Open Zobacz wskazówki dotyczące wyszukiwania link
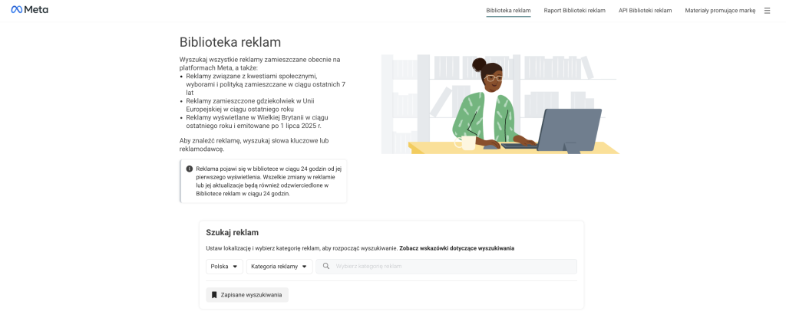 (457, 248)
